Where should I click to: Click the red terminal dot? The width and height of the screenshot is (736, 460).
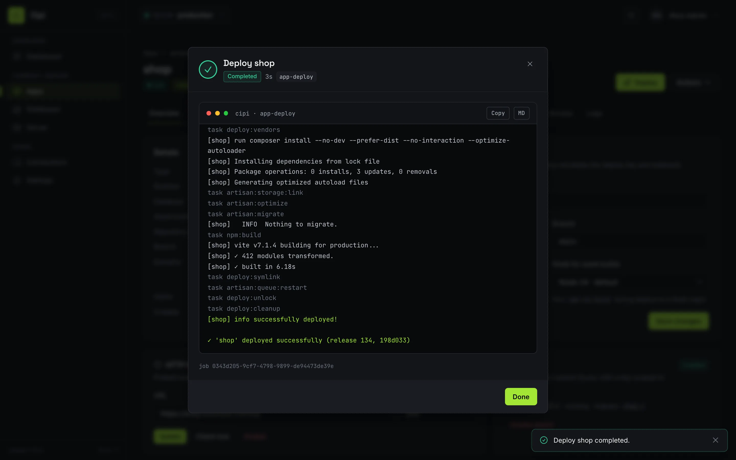(x=209, y=113)
